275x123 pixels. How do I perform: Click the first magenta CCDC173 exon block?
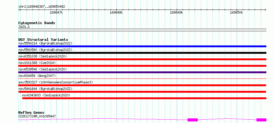point(192,120)
